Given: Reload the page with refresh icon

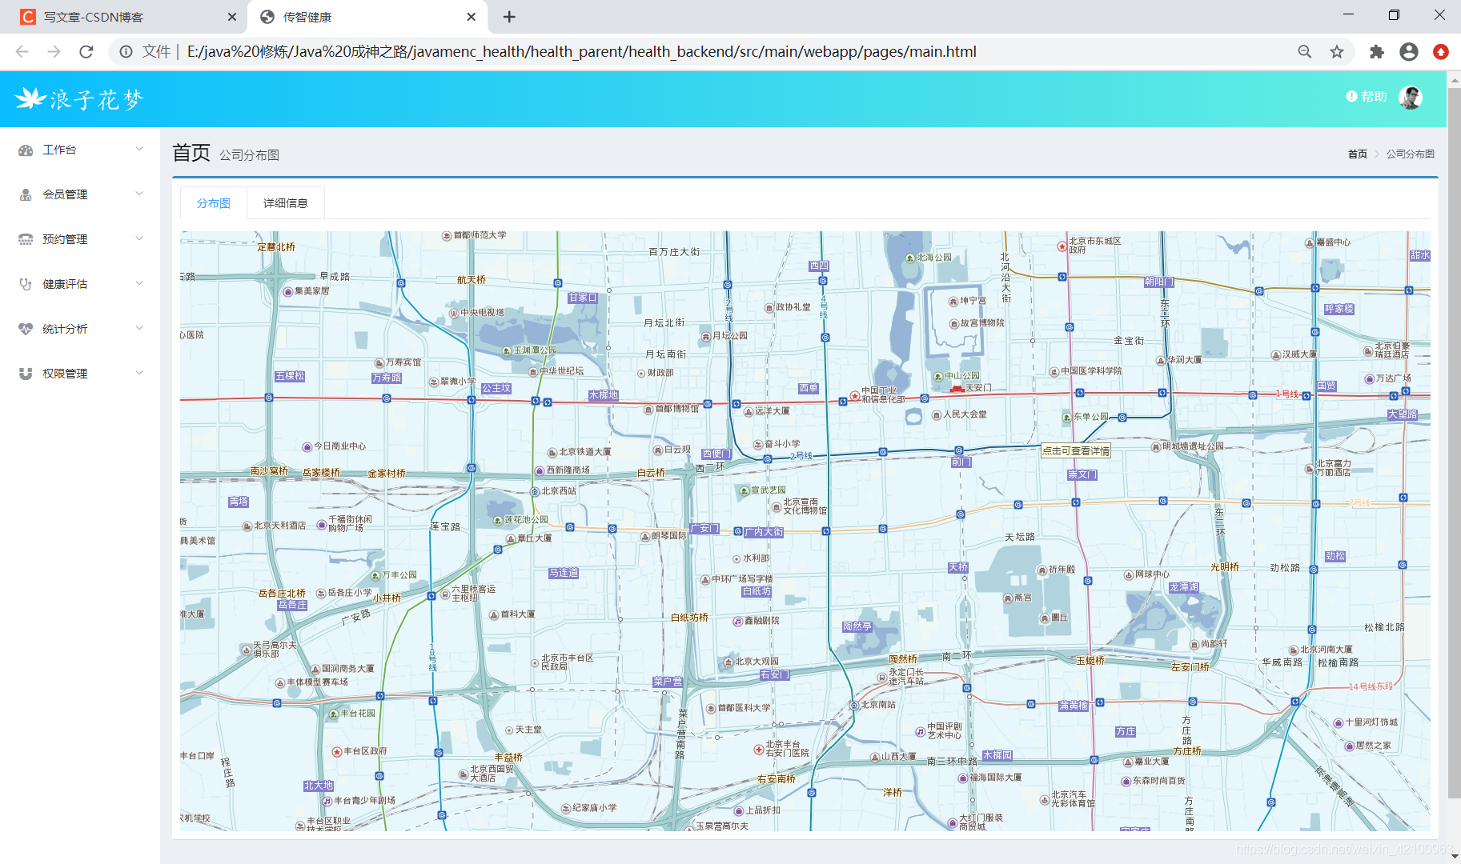Looking at the screenshot, I should 86,52.
